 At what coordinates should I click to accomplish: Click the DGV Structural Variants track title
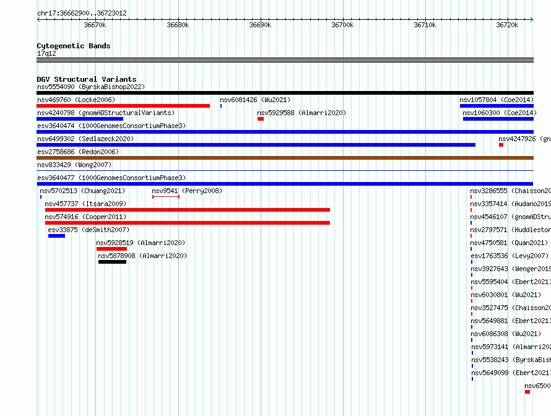(x=87, y=79)
